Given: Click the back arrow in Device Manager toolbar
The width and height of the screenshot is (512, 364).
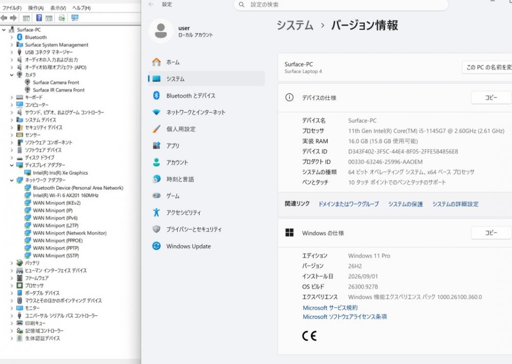Looking at the screenshot, I should (x=4, y=18).
